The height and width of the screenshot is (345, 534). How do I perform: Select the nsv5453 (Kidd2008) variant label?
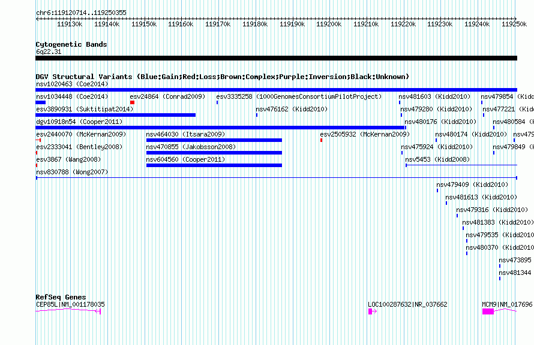(437, 159)
